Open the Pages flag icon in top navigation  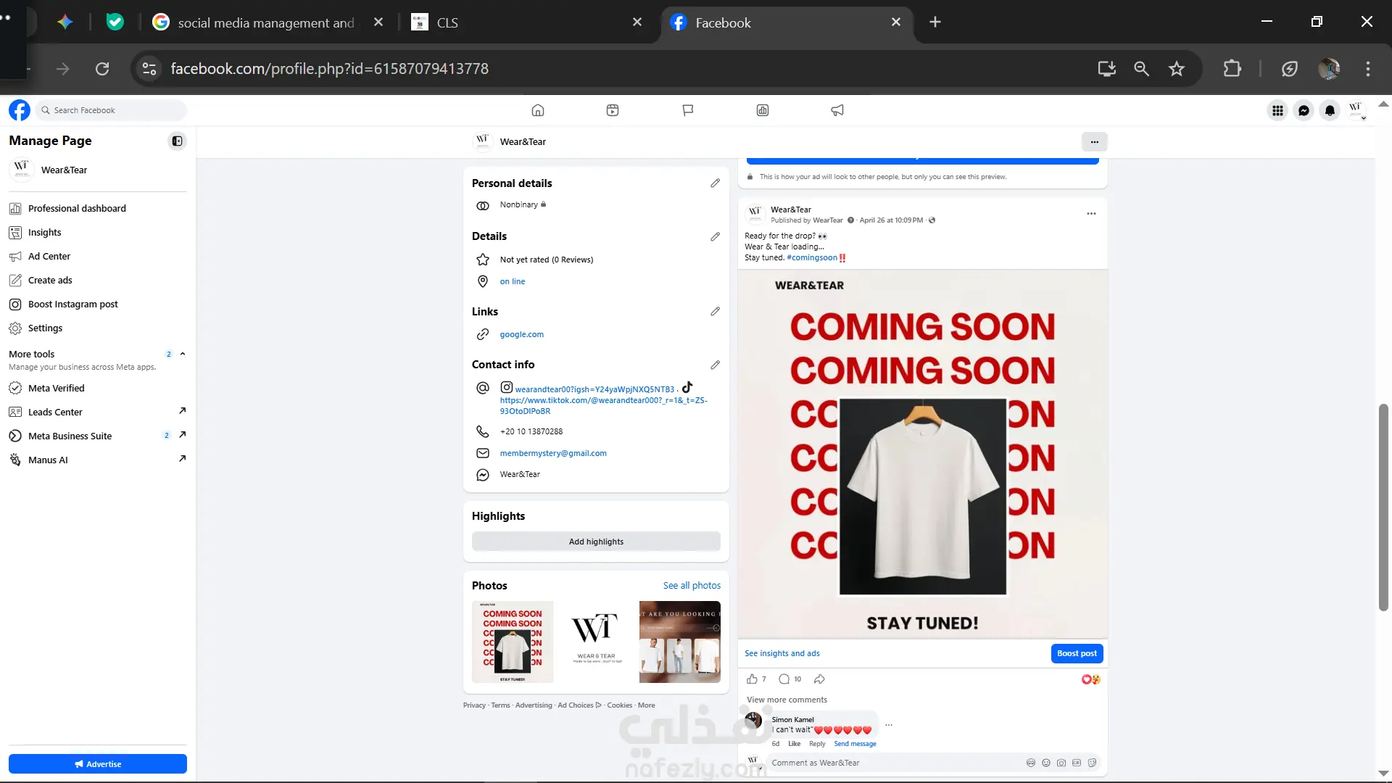tap(688, 110)
